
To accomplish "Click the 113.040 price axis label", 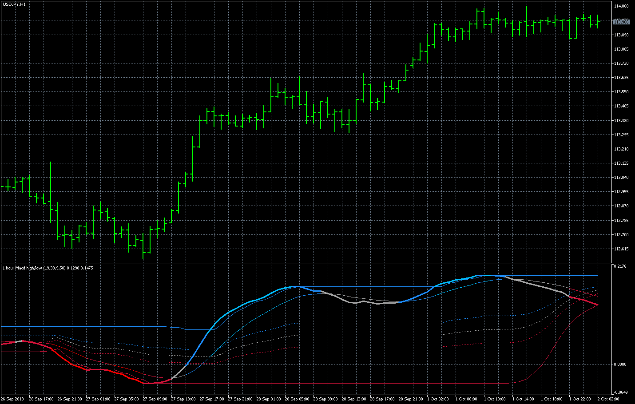I will (621, 178).
